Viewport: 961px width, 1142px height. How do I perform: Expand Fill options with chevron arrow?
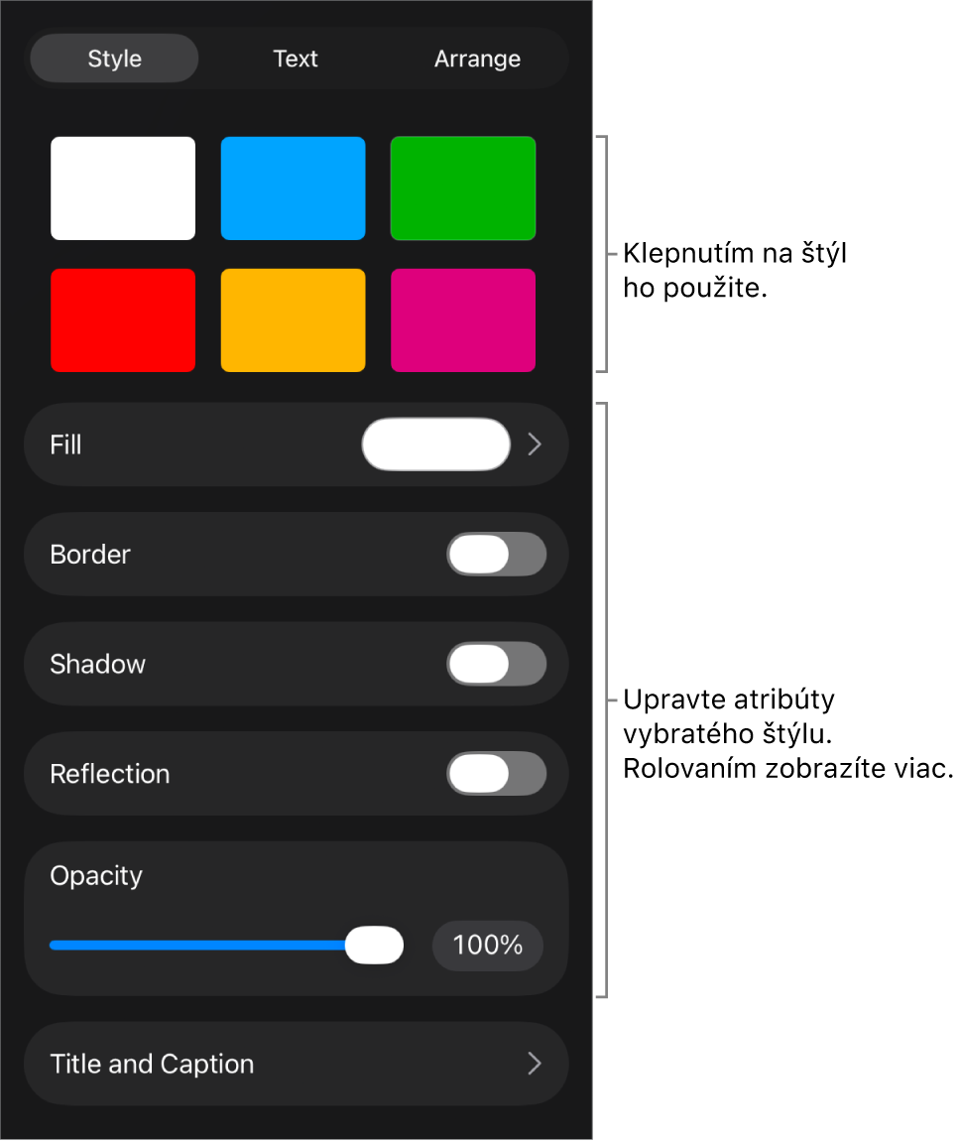535,444
